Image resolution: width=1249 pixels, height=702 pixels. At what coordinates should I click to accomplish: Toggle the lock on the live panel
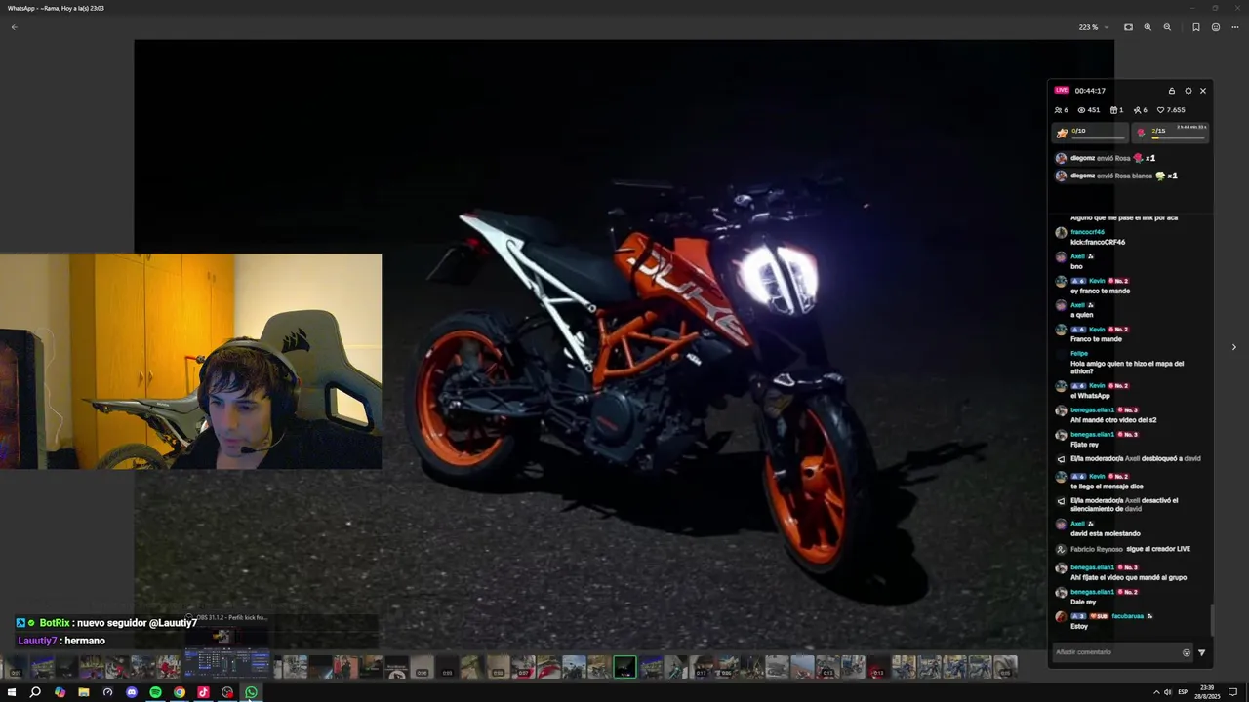(x=1172, y=91)
